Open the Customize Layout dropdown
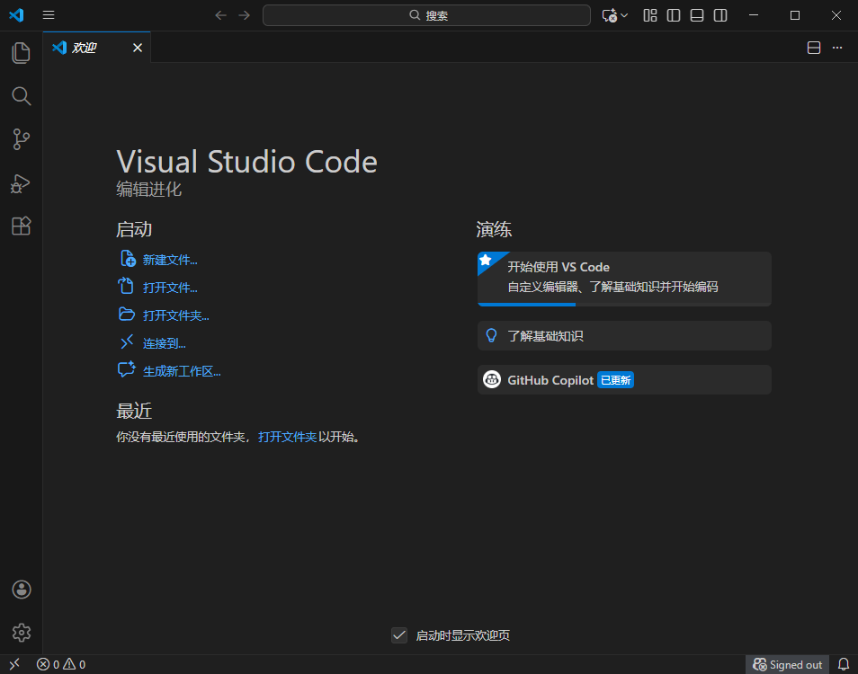The image size is (858, 674). (x=650, y=15)
